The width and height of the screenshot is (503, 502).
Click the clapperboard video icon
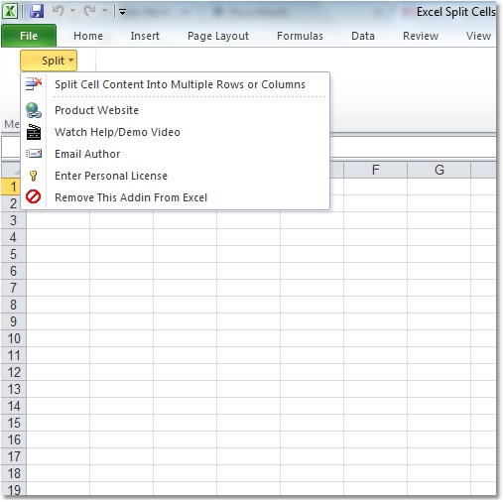click(x=34, y=132)
